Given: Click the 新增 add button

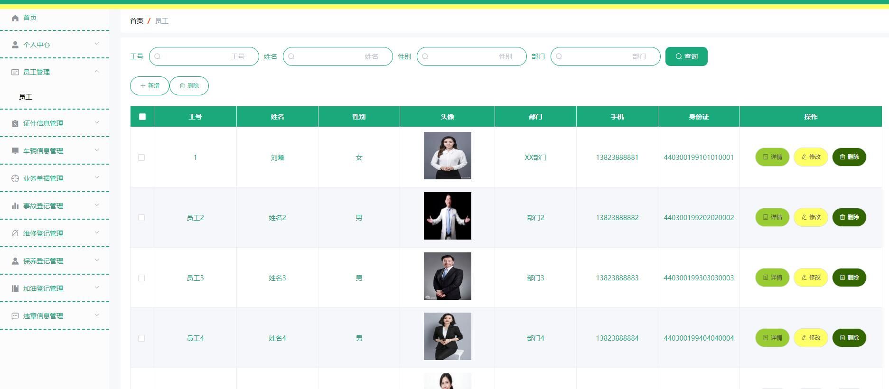Looking at the screenshot, I should (x=150, y=86).
